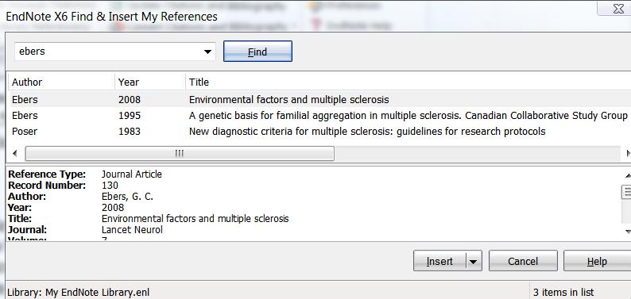This screenshot has width=631, height=299.
Task: Click the Find button
Action: point(257,52)
